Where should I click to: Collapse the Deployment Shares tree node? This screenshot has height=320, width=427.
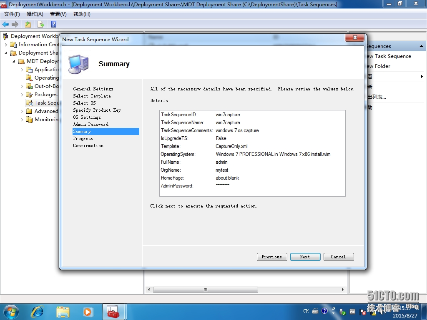[6, 53]
